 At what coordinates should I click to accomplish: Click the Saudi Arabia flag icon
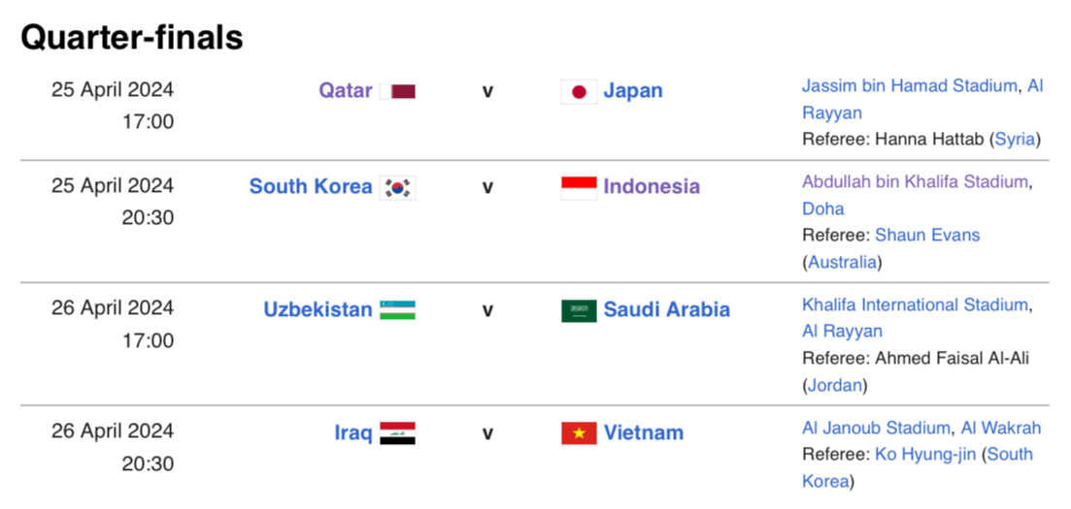[x=579, y=310]
